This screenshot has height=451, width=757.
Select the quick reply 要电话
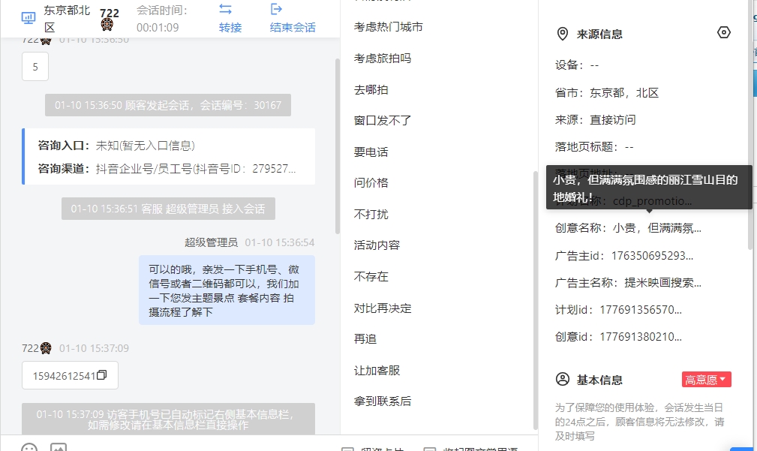pos(371,152)
